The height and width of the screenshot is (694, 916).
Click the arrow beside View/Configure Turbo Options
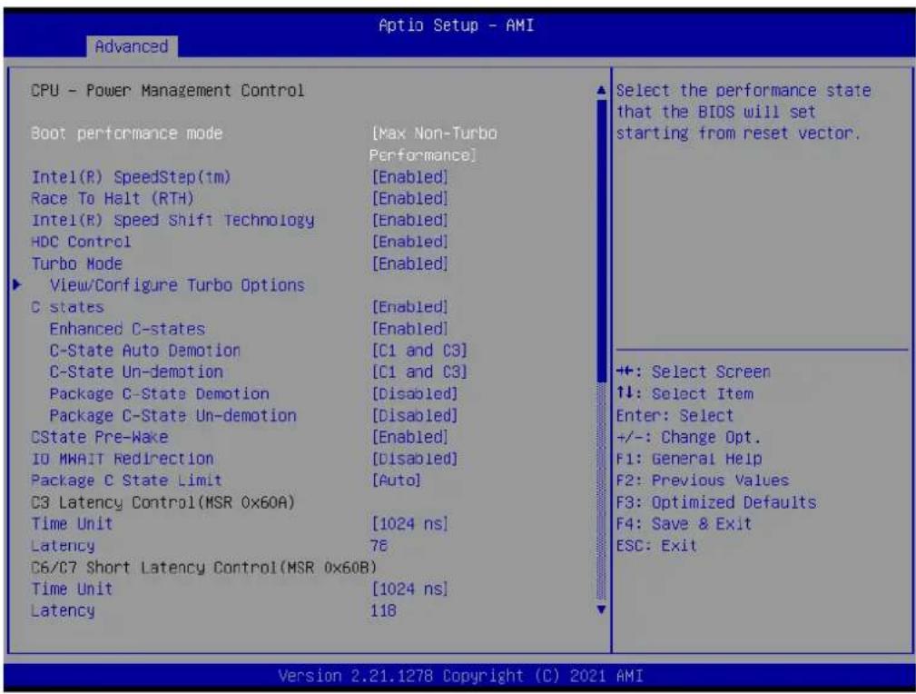(16, 284)
